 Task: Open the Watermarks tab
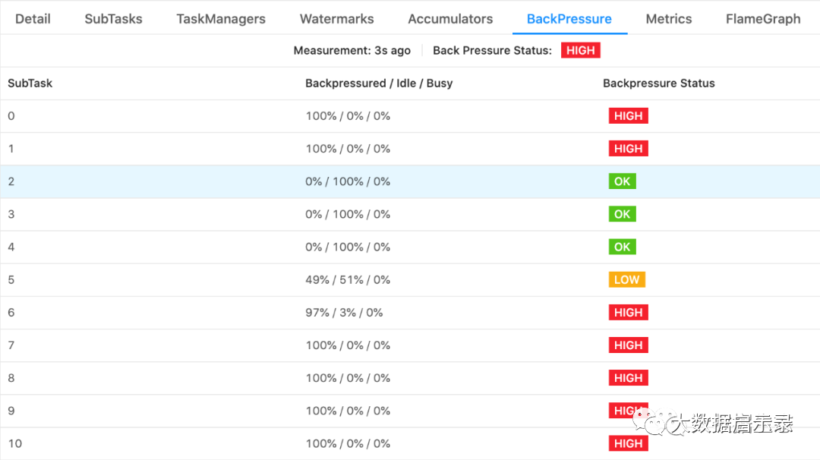(x=337, y=19)
